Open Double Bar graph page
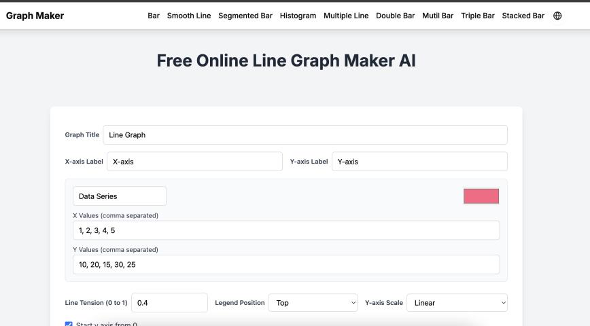Image resolution: width=590 pixels, height=326 pixels. (395, 16)
